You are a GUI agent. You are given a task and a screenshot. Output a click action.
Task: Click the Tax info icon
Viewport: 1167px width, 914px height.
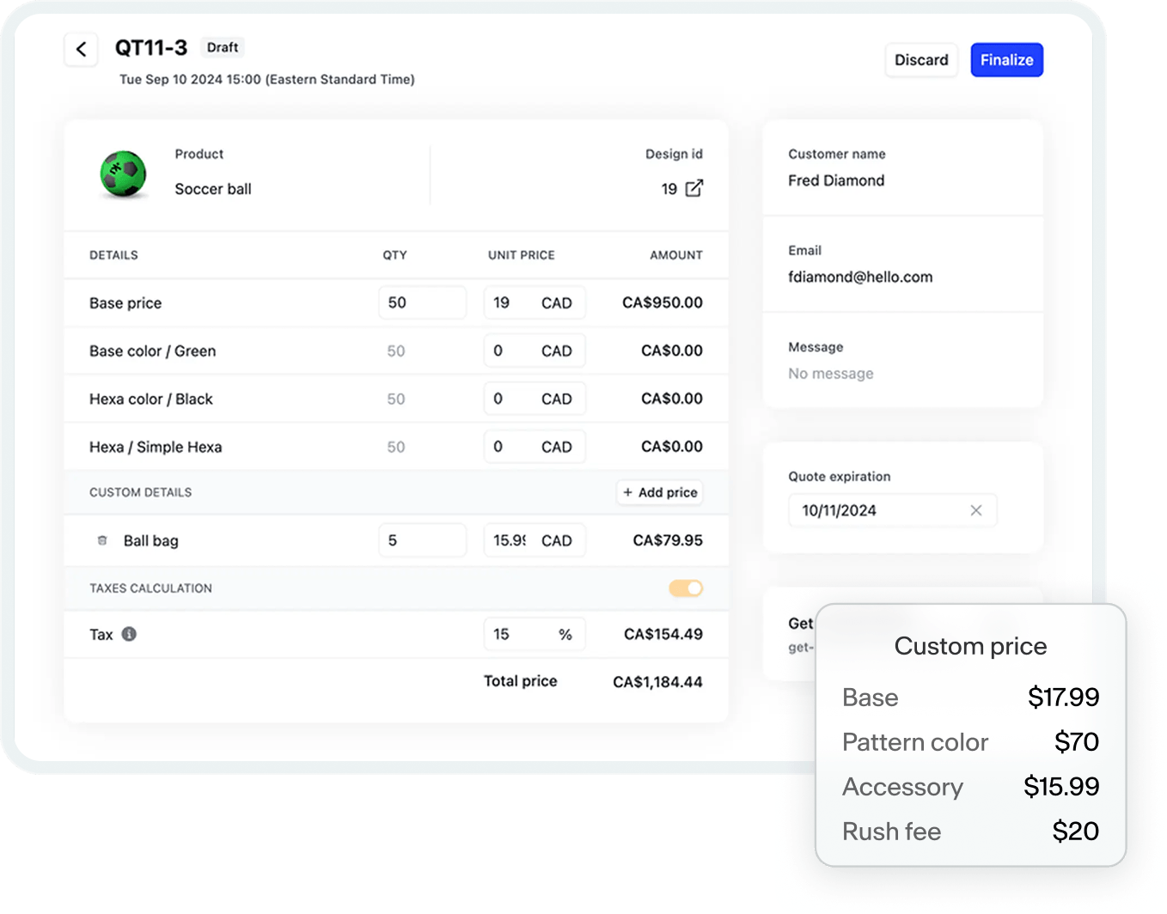coord(129,634)
